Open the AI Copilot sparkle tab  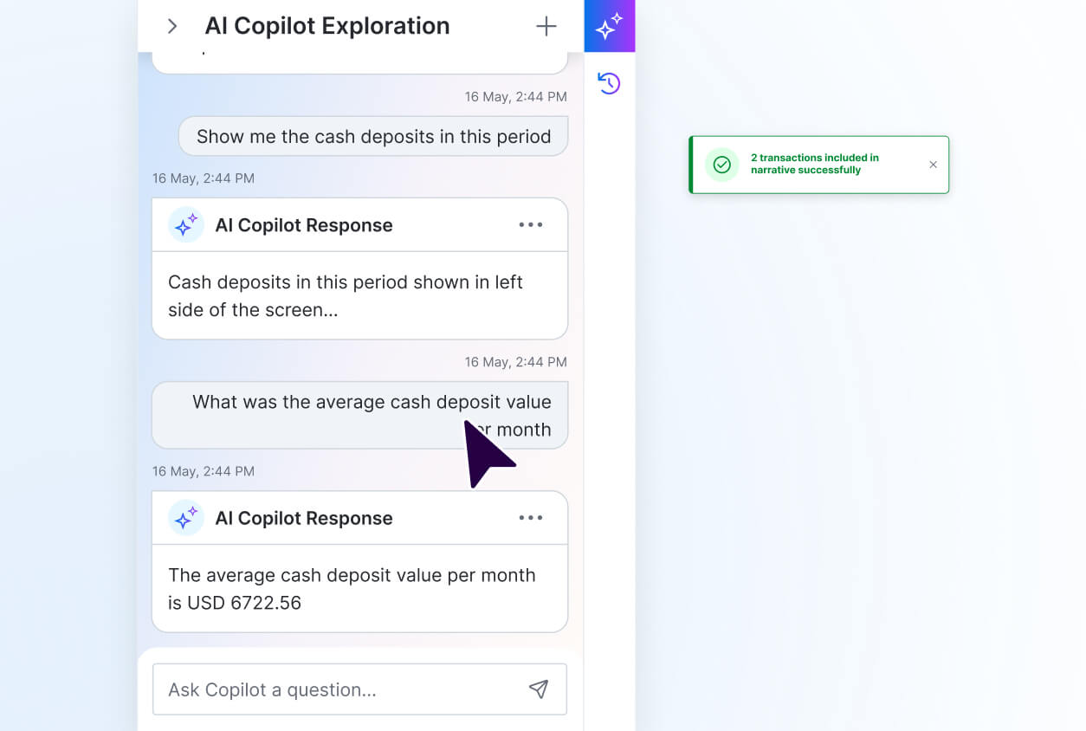(610, 26)
